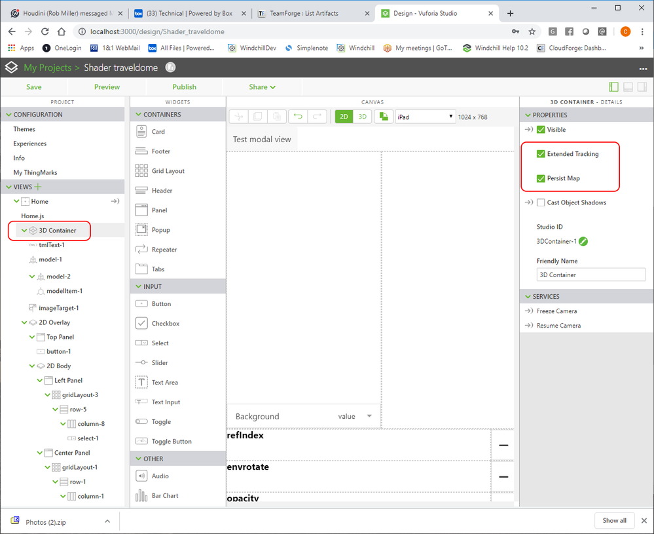Screen dimensions: 654x534
Task: Select the Grid Layout widget icon
Action: click(x=141, y=171)
